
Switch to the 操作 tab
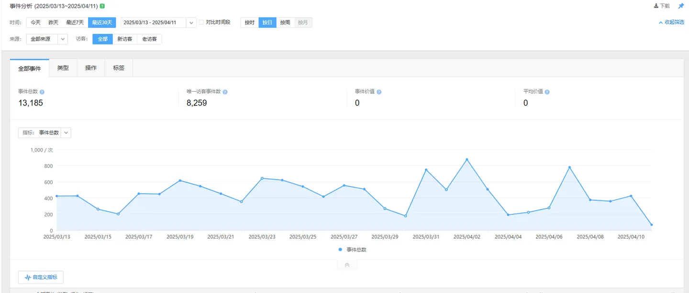click(x=91, y=68)
